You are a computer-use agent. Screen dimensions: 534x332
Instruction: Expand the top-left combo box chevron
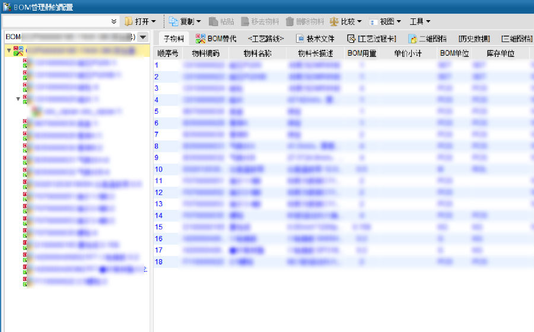[114, 21]
